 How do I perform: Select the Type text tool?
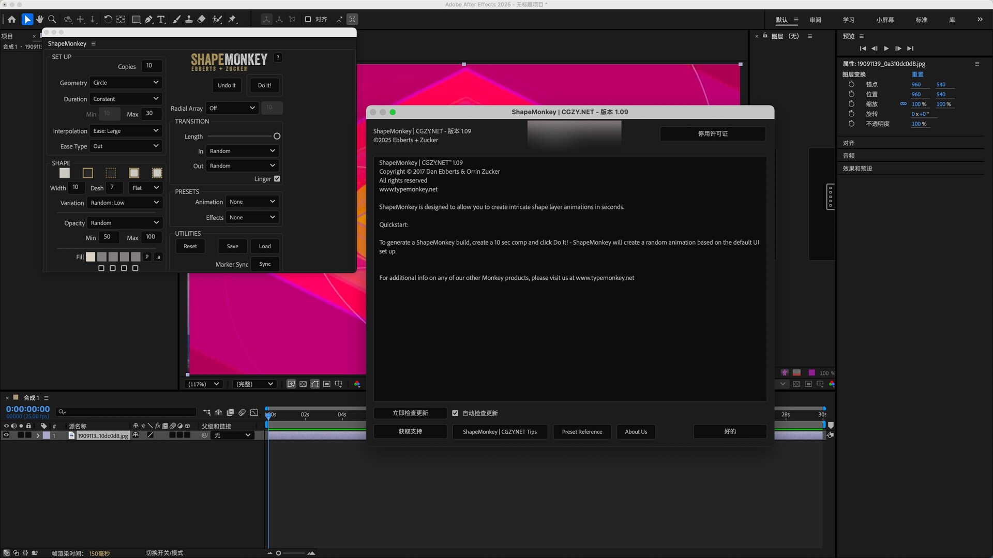pos(161,20)
